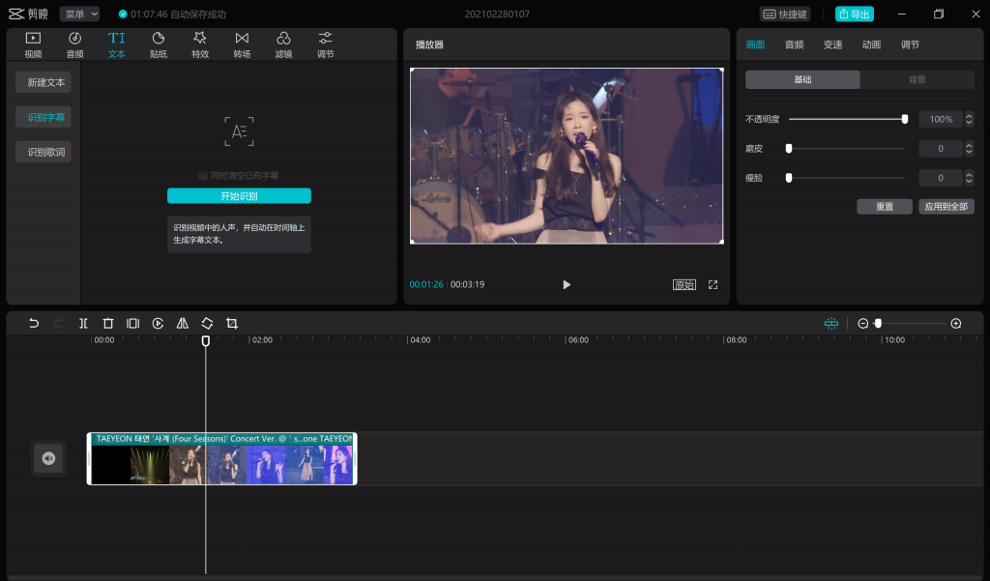Expand the player to full screen

tap(713, 285)
